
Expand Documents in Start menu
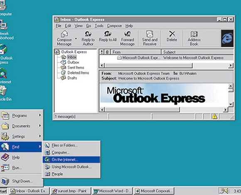[x=21, y=126]
